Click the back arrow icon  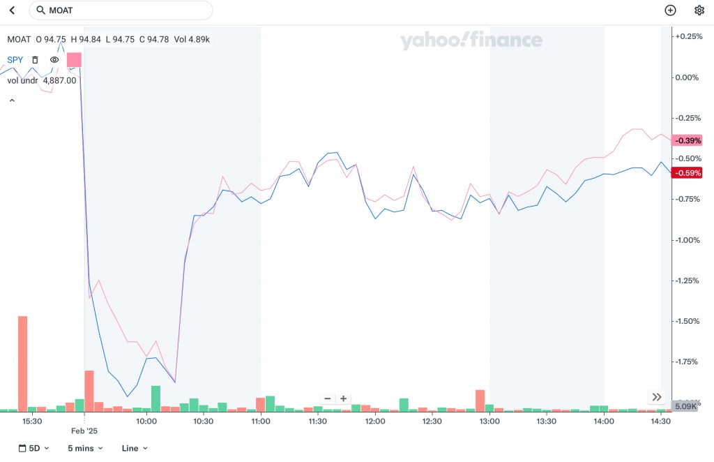12,10
